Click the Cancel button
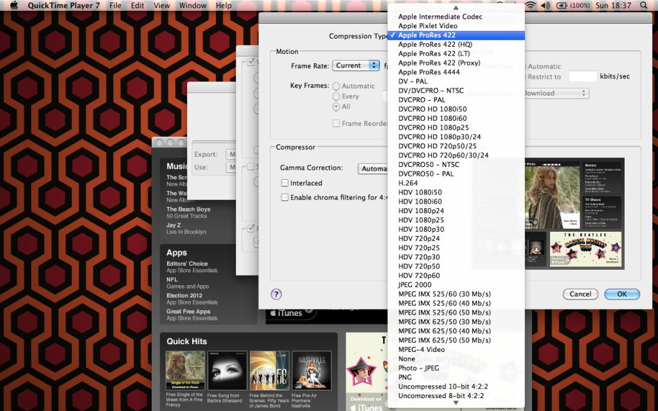 [x=580, y=294]
